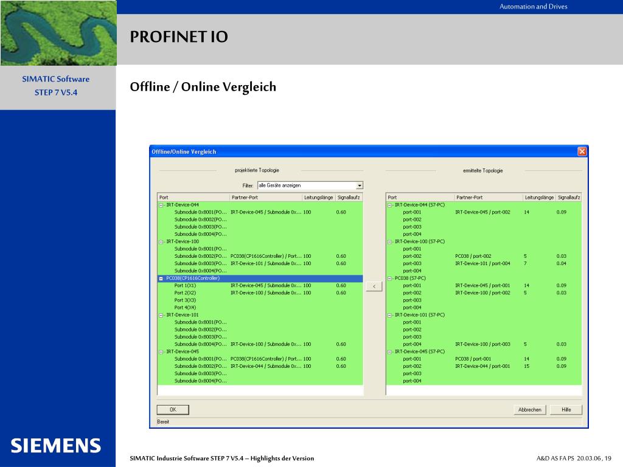Open Hilfe for the comparison dialog
This screenshot has height=467, width=623.
(x=566, y=409)
